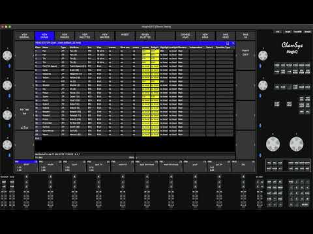313x234 pixels.
Task: Click the ENTER key on keypad
Action: coord(305,204)
